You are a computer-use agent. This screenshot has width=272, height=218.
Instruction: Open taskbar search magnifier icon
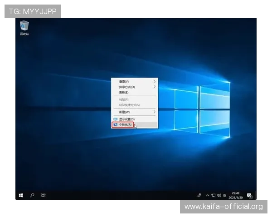pyautogui.click(x=32, y=195)
